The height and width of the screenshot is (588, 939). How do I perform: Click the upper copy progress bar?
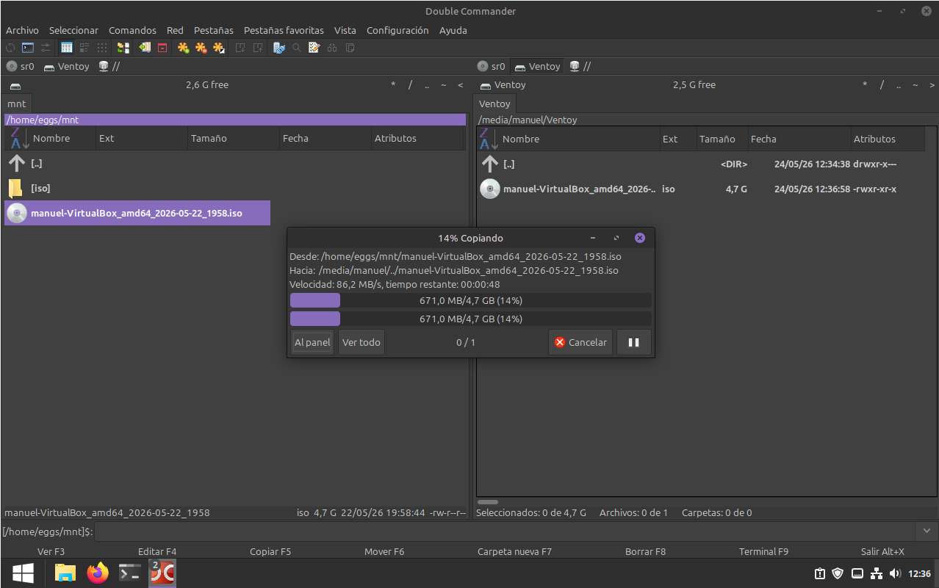point(471,300)
